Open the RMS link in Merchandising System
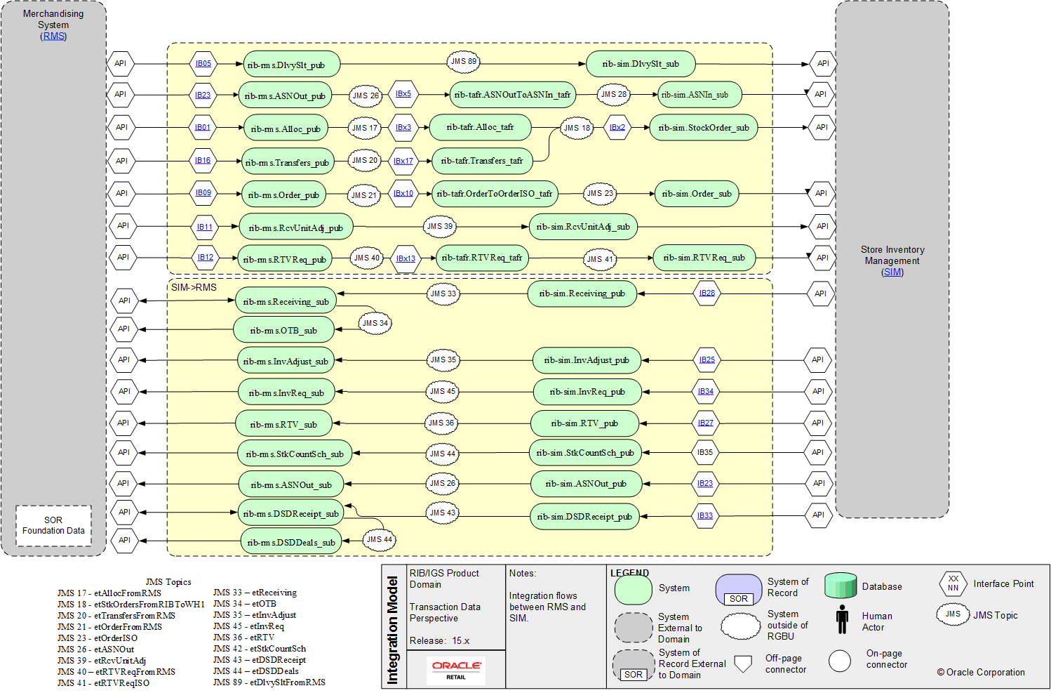Image resolution: width=1051 pixels, height=693 pixels. pyautogui.click(x=53, y=36)
